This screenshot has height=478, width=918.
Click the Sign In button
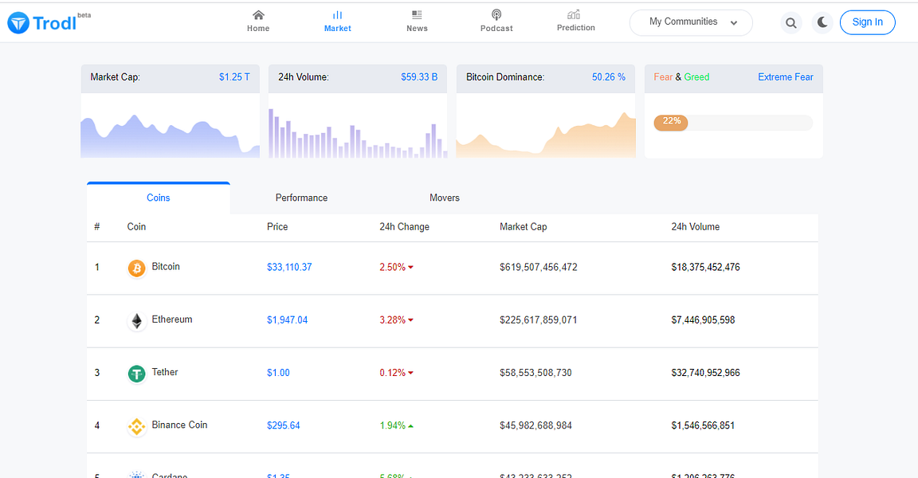tap(867, 22)
